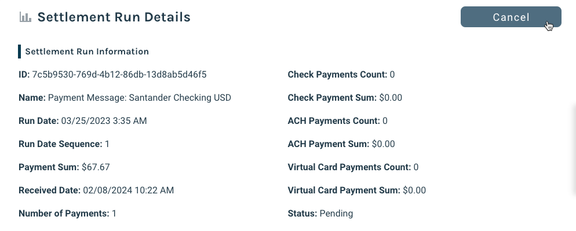576x231 pixels.
Task: Click the bold Status label
Action: [x=302, y=214]
